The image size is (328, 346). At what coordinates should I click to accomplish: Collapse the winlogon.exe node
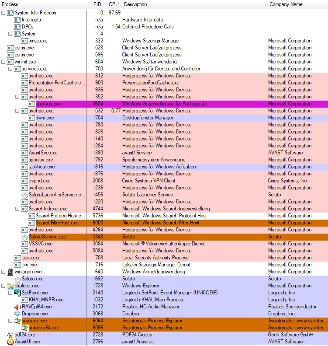[3, 272]
